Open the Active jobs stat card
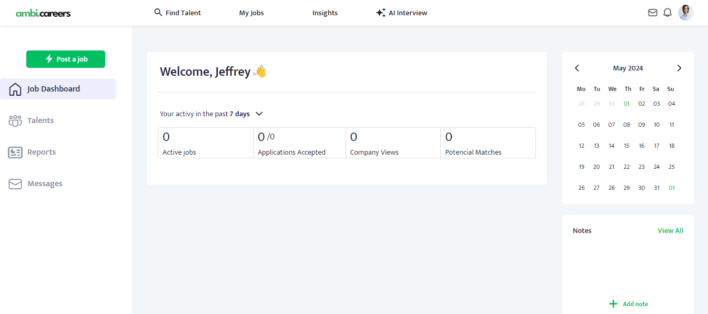 pos(205,143)
